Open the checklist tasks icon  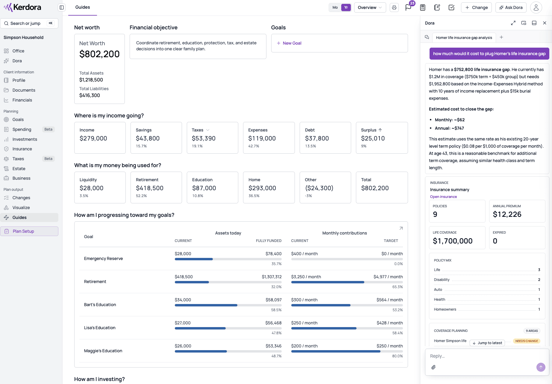tap(451, 7)
